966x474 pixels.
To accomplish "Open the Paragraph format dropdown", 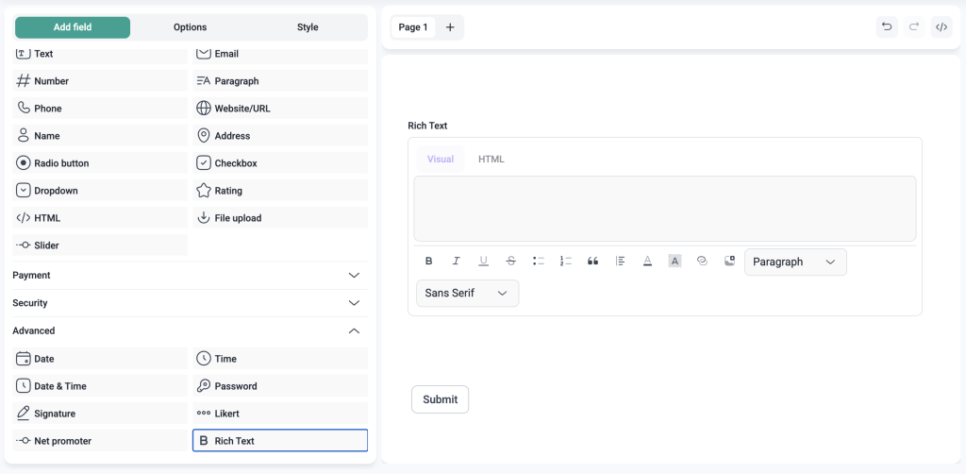I will [795, 262].
